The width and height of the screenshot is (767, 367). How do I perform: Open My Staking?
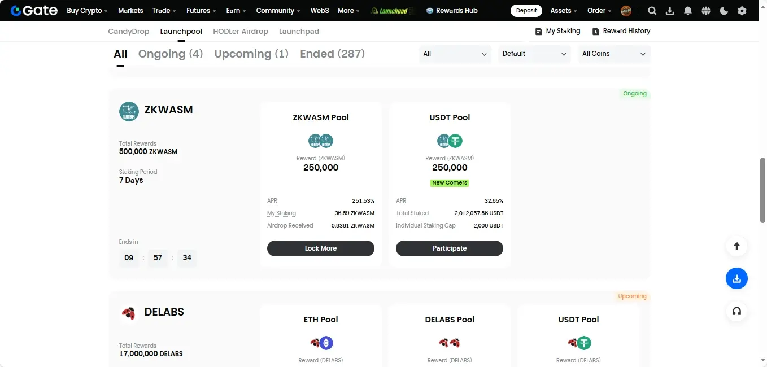[557, 31]
